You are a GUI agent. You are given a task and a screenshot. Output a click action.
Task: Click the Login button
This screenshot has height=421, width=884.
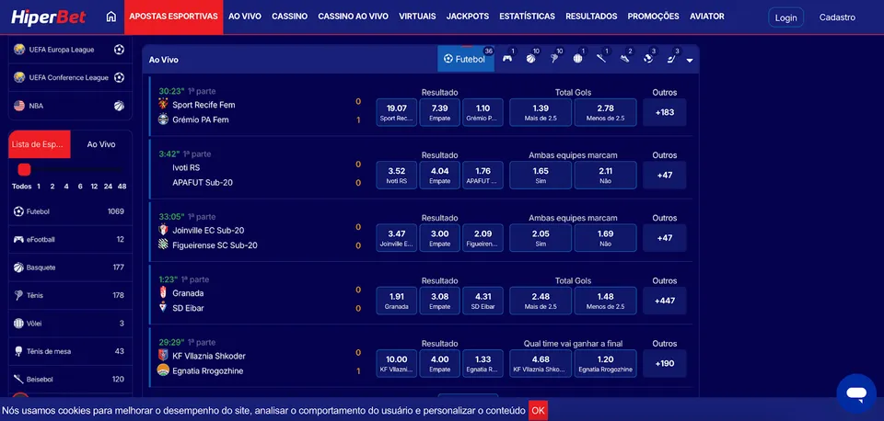tap(785, 17)
